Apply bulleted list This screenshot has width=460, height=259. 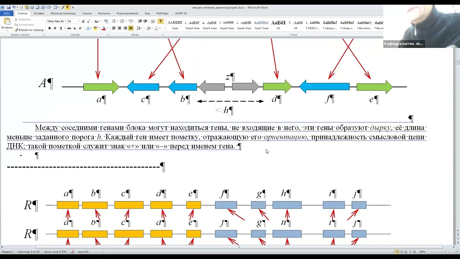point(115,21)
